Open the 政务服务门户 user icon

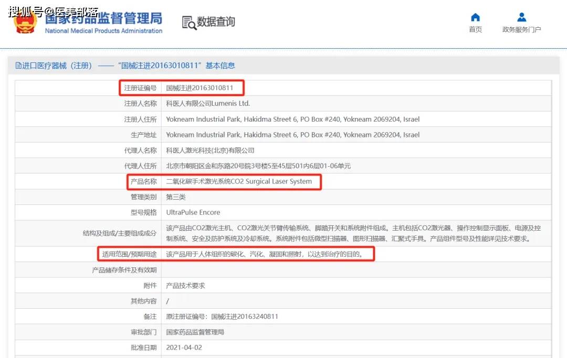tap(521, 17)
